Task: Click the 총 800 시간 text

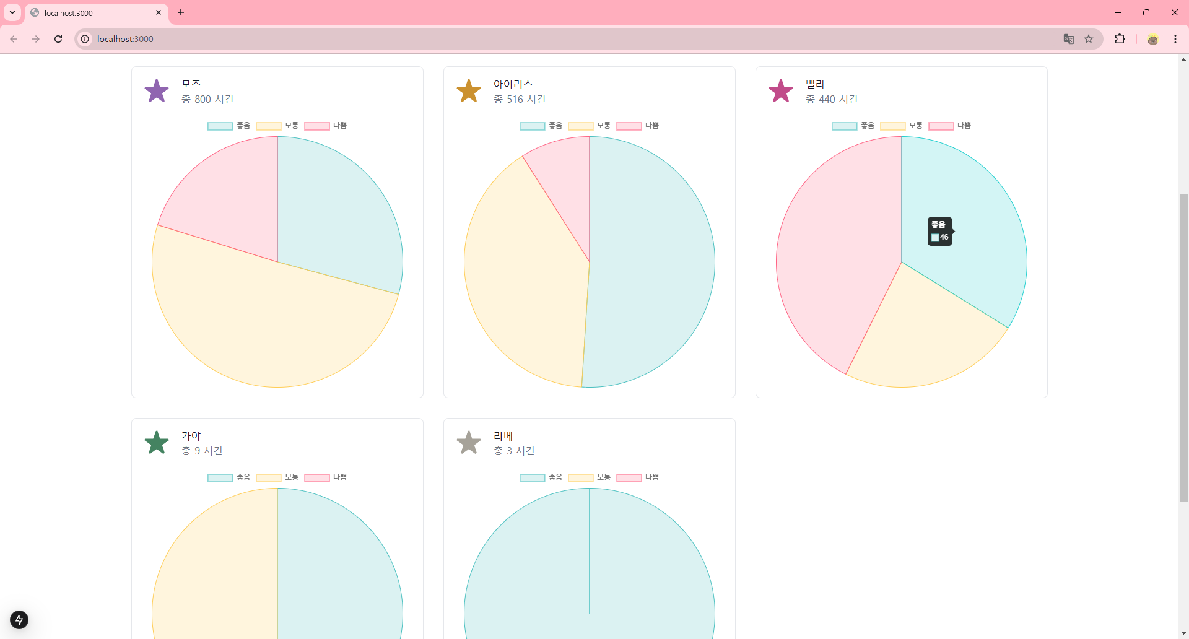Action: click(207, 99)
